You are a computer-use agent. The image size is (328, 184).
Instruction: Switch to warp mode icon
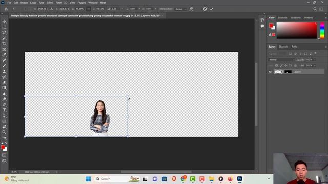191,9
